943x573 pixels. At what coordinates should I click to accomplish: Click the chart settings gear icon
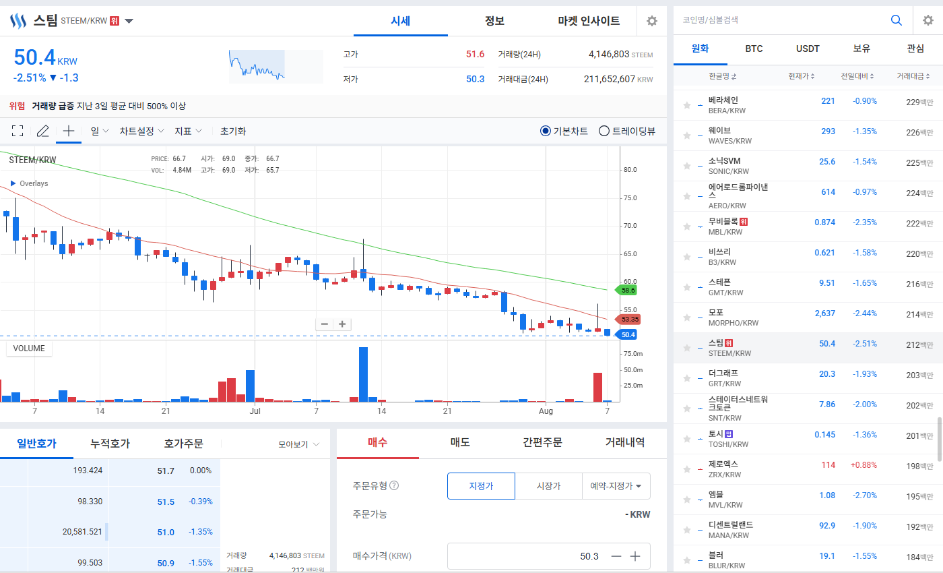point(651,21)
